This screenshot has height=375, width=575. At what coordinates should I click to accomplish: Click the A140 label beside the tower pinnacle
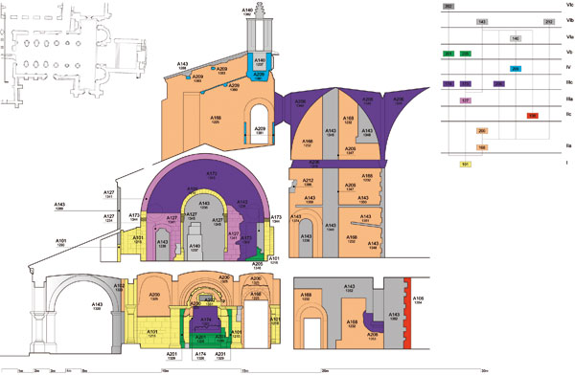(x=247, y=11)
